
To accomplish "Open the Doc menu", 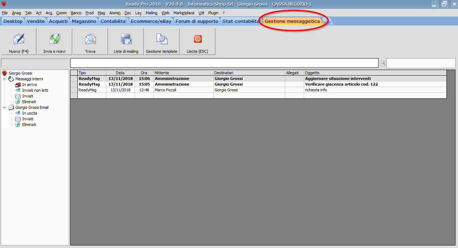I will [x=128, y=13].
